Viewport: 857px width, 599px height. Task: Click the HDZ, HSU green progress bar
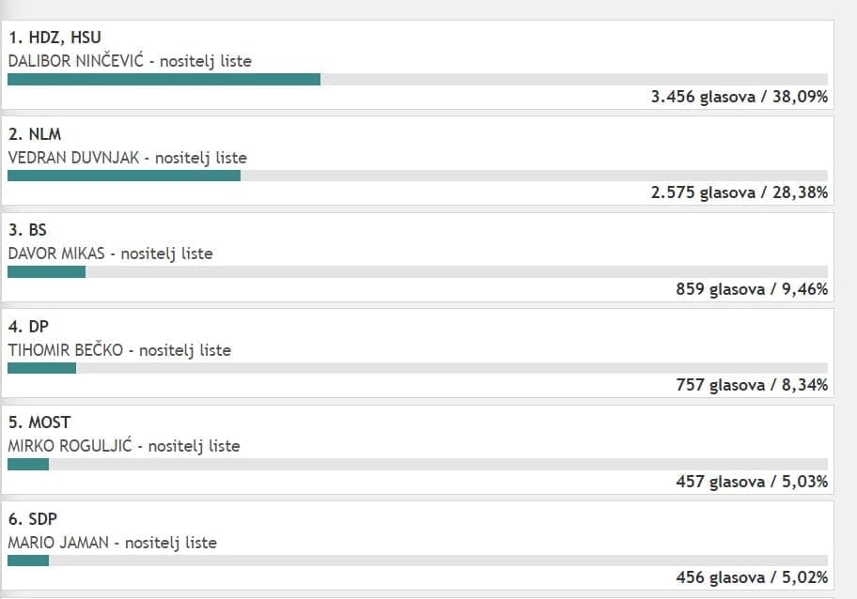(x=164, y=80)
